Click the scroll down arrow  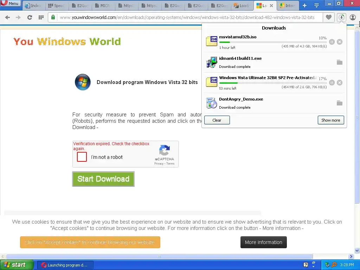coord(357,250)
